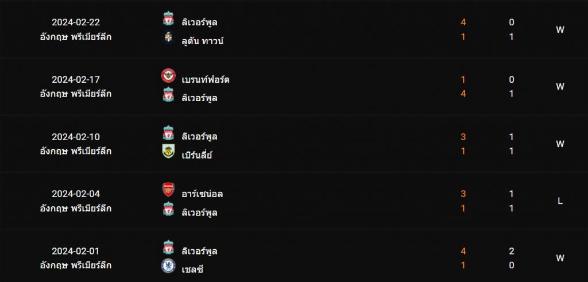588x282 pixels.
Task: Click Liverpool crest in 2024-02-17 match
Action: point(168,95)
